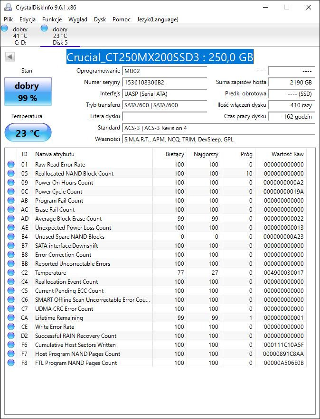Click the Próg column header
Image resolution: width=320 pixels, height=419 pixels.
(x=238, y=154)
